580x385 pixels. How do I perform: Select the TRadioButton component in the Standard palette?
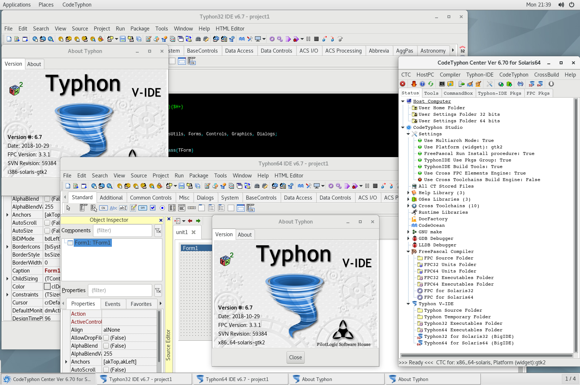point(162,208)
